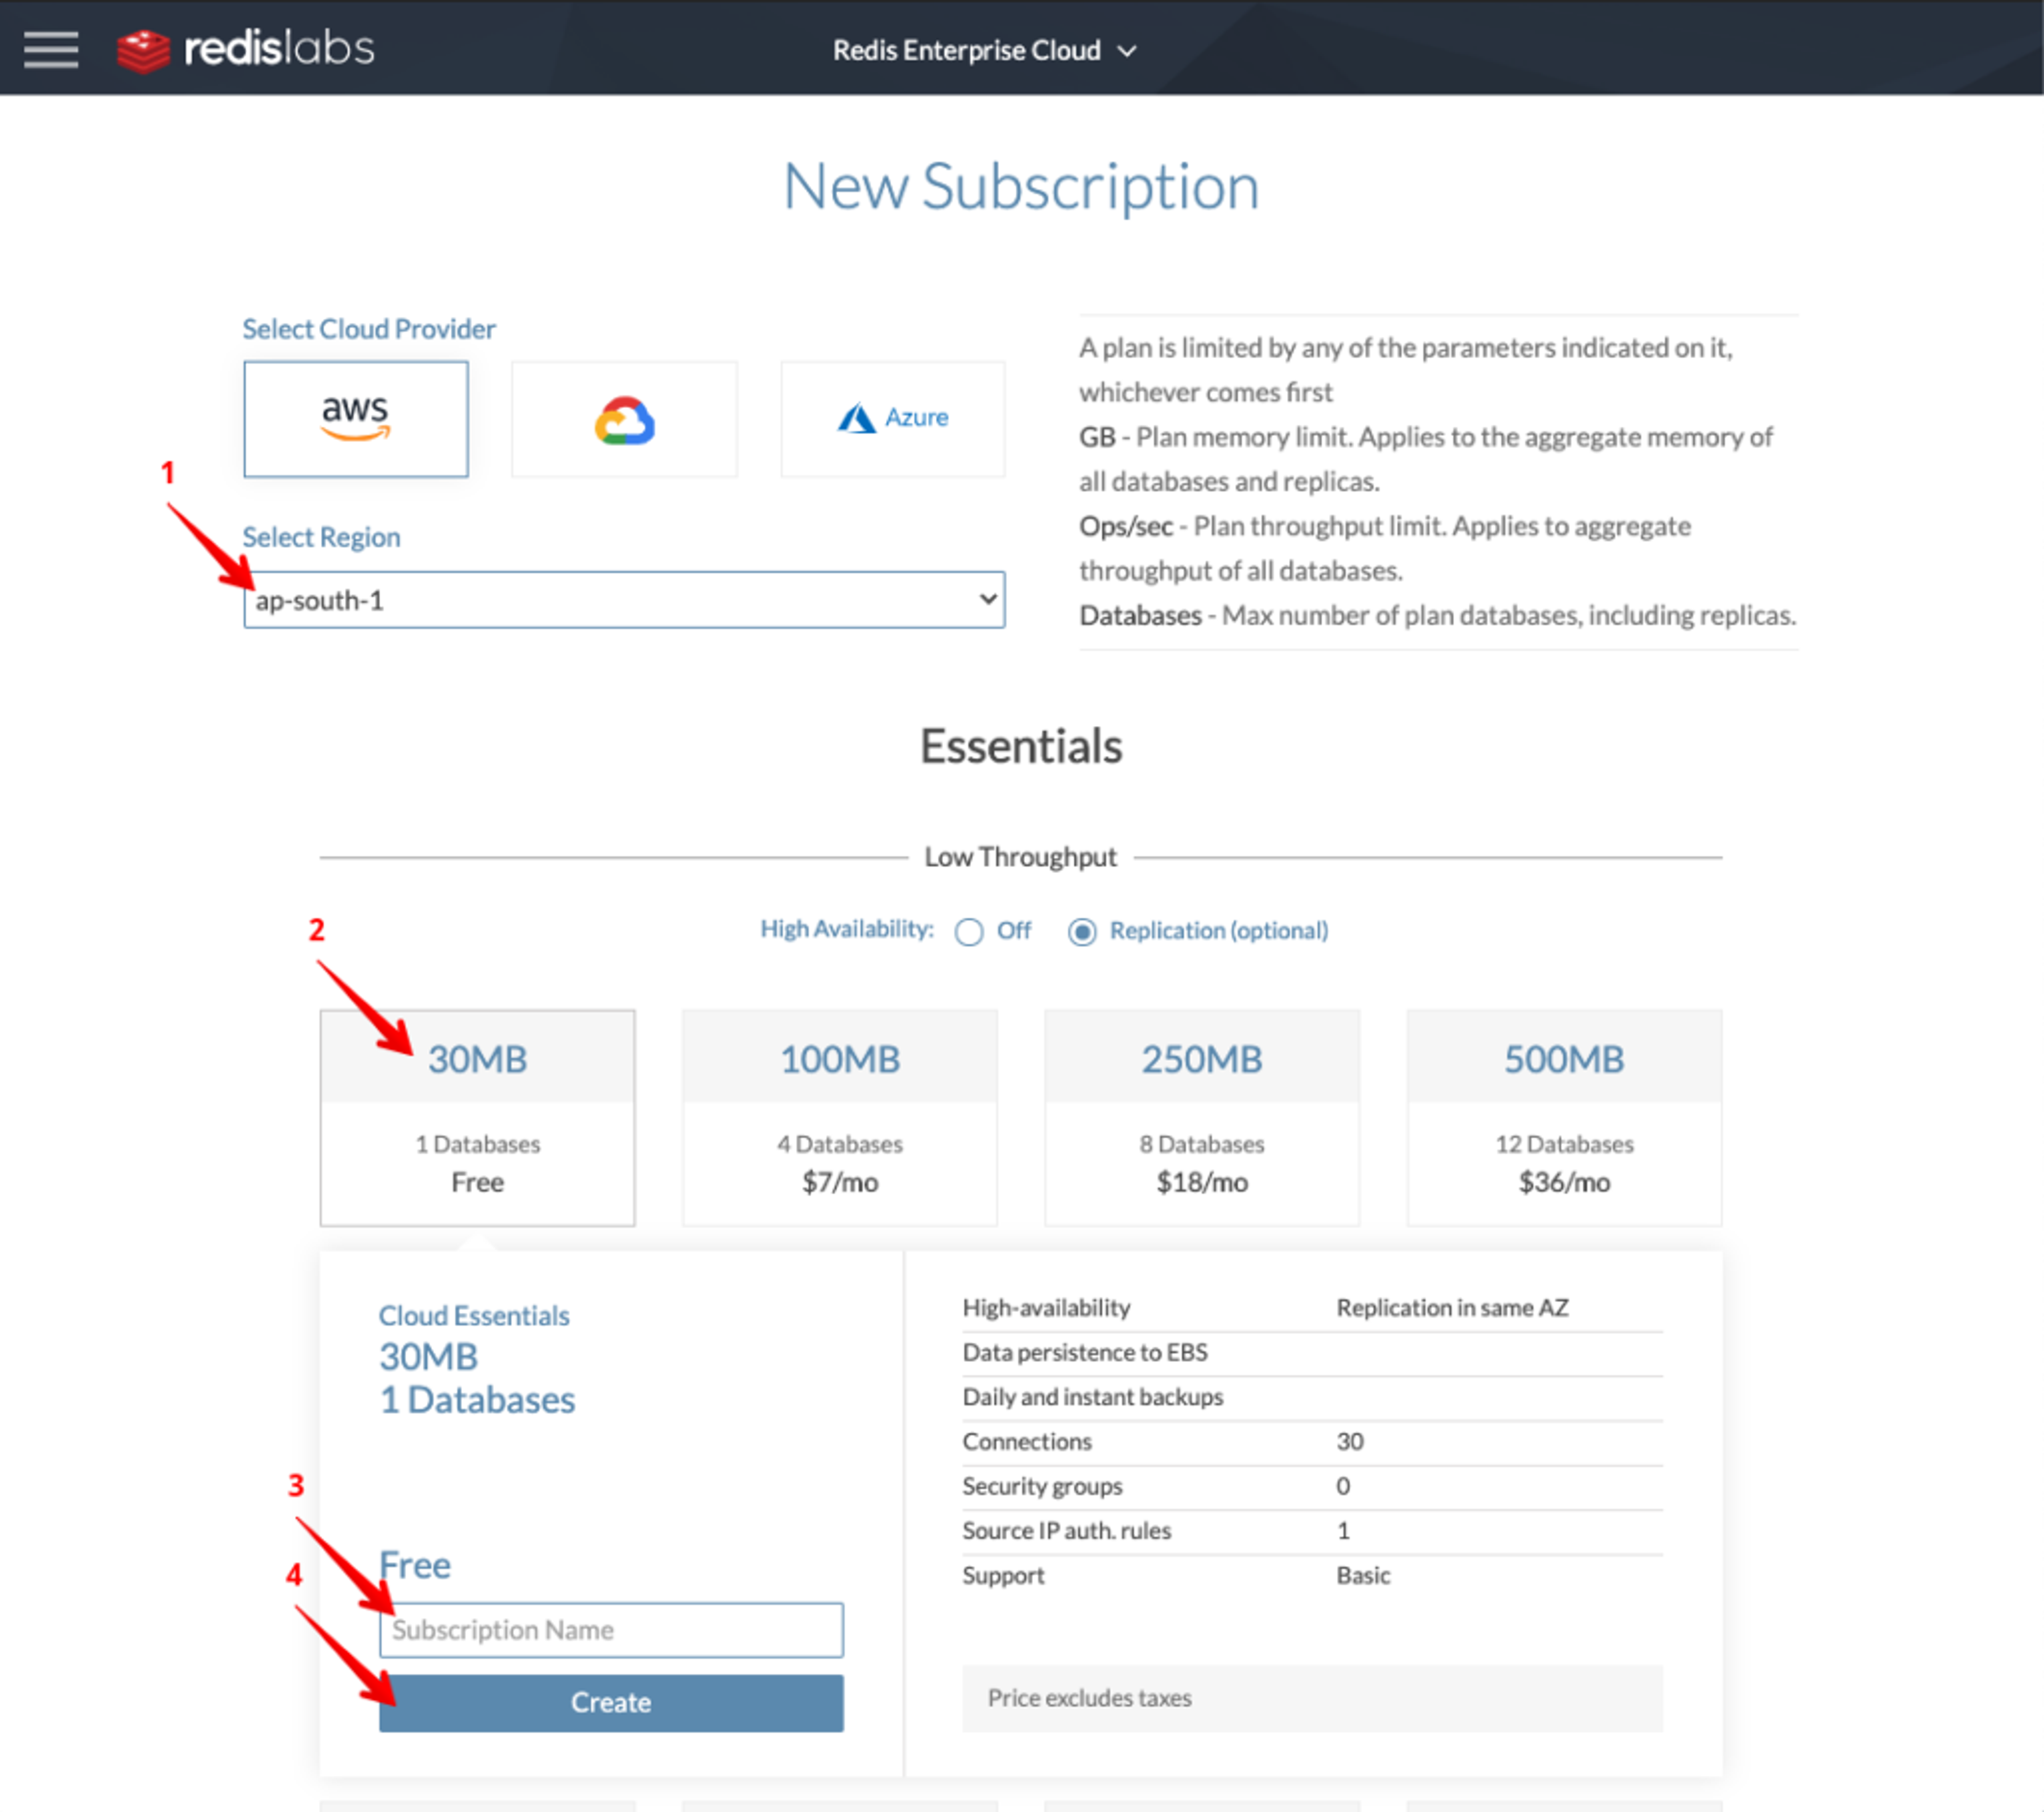Pick the 30MB free plan
Screen dimensions: 2044x1812
(x=477, y=1117)
